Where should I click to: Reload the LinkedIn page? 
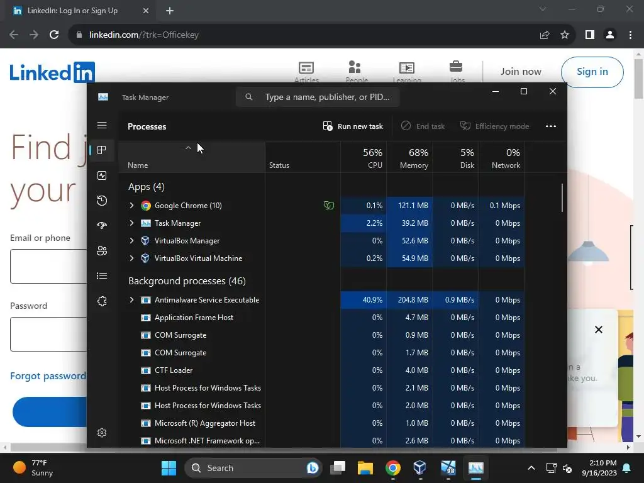(54, 35)
